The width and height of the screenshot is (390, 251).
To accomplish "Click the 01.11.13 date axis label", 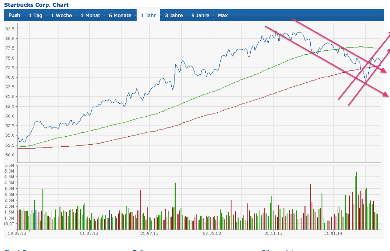I will [273, 233].
